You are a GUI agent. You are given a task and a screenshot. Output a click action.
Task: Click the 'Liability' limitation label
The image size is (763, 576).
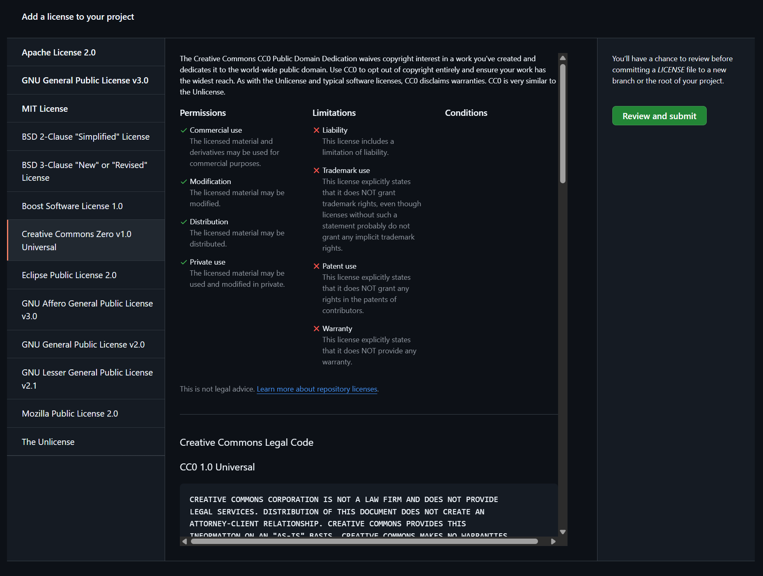click(335, 130)
